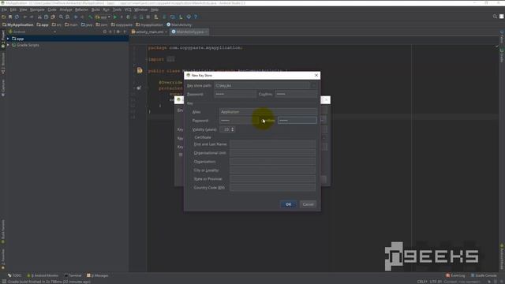The width and height of the screenshot is (505, 284).
Task: Open the Event Log panel
Action: click(x=455, y=275)
